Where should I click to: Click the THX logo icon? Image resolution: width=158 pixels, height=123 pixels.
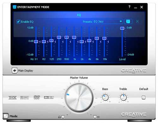tap(13, 98)
